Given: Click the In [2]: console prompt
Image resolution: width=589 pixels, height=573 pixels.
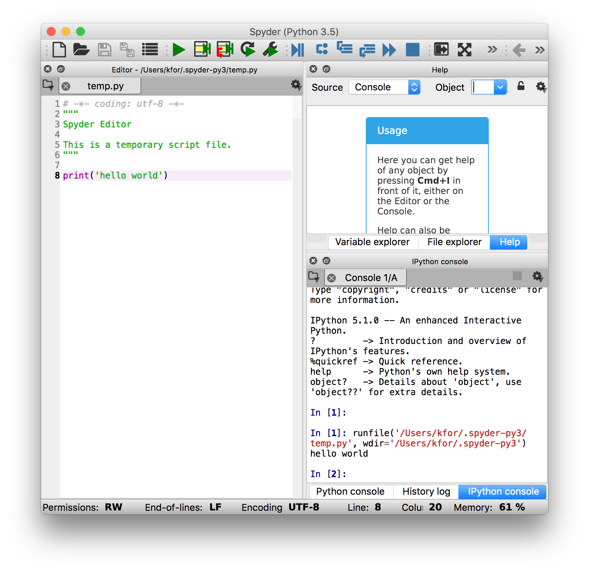Looking at the screenshot, I should click(328, 474).
